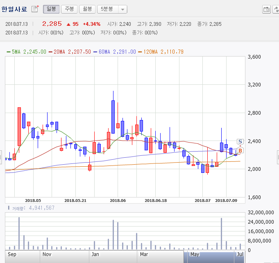The width and height of the screenshot is (279, 263).
Task: Click Nov on the timeline navigator
Action: [x=47, y=254]
